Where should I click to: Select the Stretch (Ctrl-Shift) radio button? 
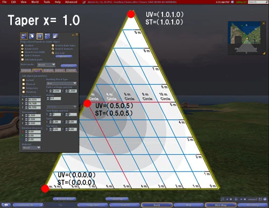click(x=23, y=52)
